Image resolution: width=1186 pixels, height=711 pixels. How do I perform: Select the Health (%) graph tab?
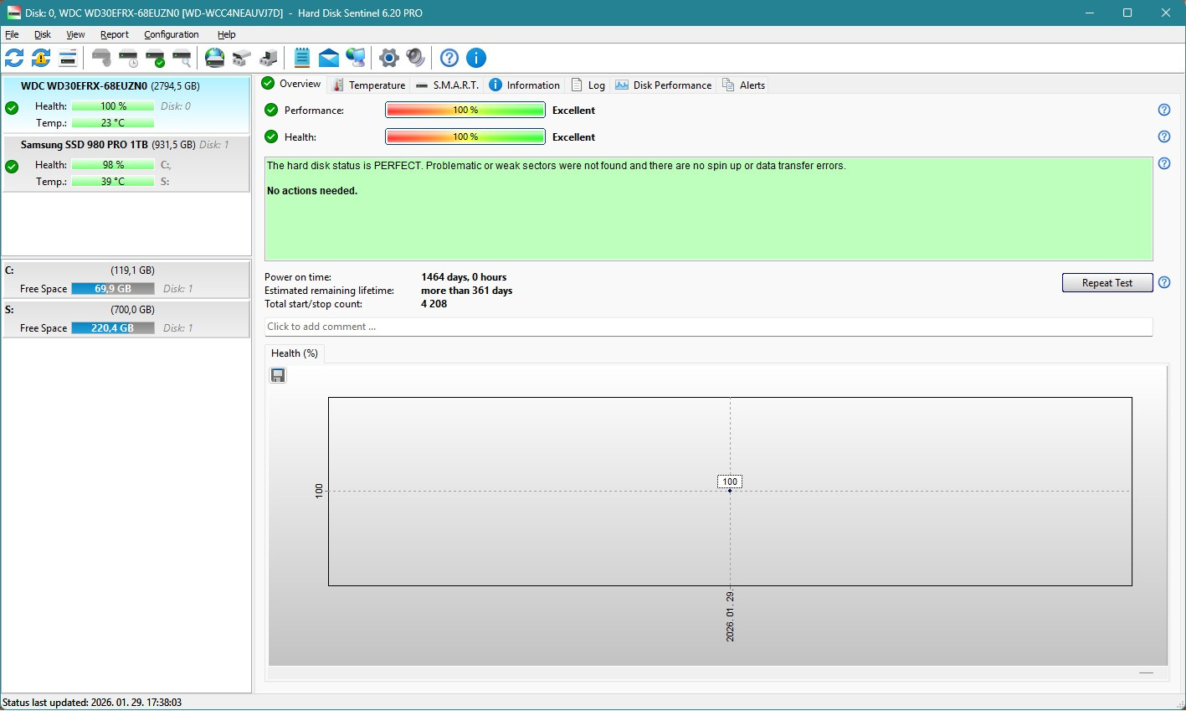[x=295, y=353]
